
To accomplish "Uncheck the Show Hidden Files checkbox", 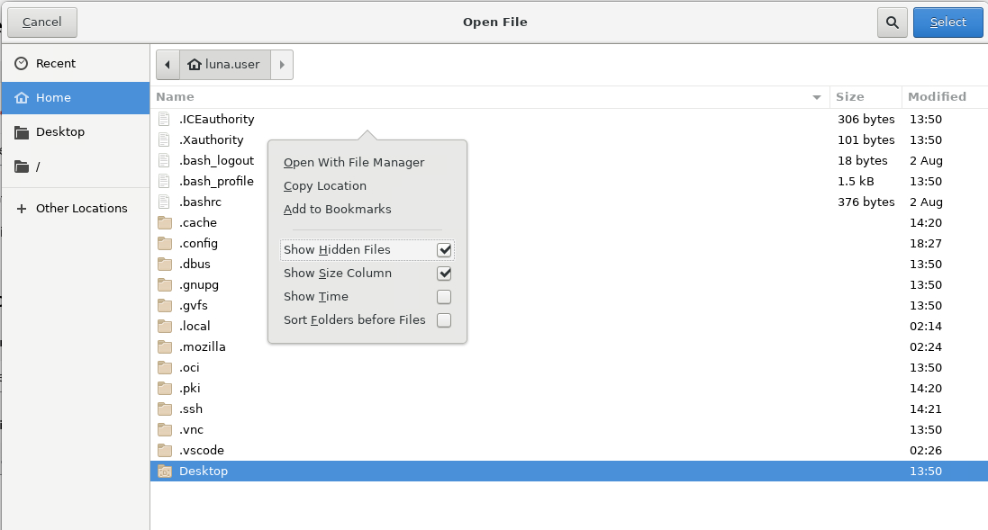I will coord(444,250).
